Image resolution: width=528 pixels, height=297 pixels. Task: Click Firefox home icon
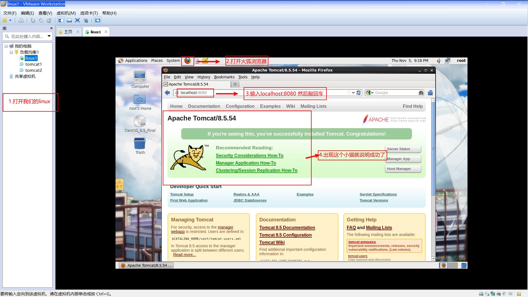[430, 93]
